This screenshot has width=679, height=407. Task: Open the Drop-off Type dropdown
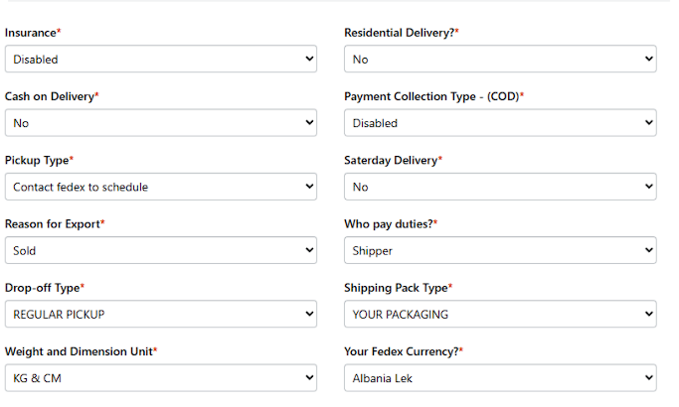[160, 315]
